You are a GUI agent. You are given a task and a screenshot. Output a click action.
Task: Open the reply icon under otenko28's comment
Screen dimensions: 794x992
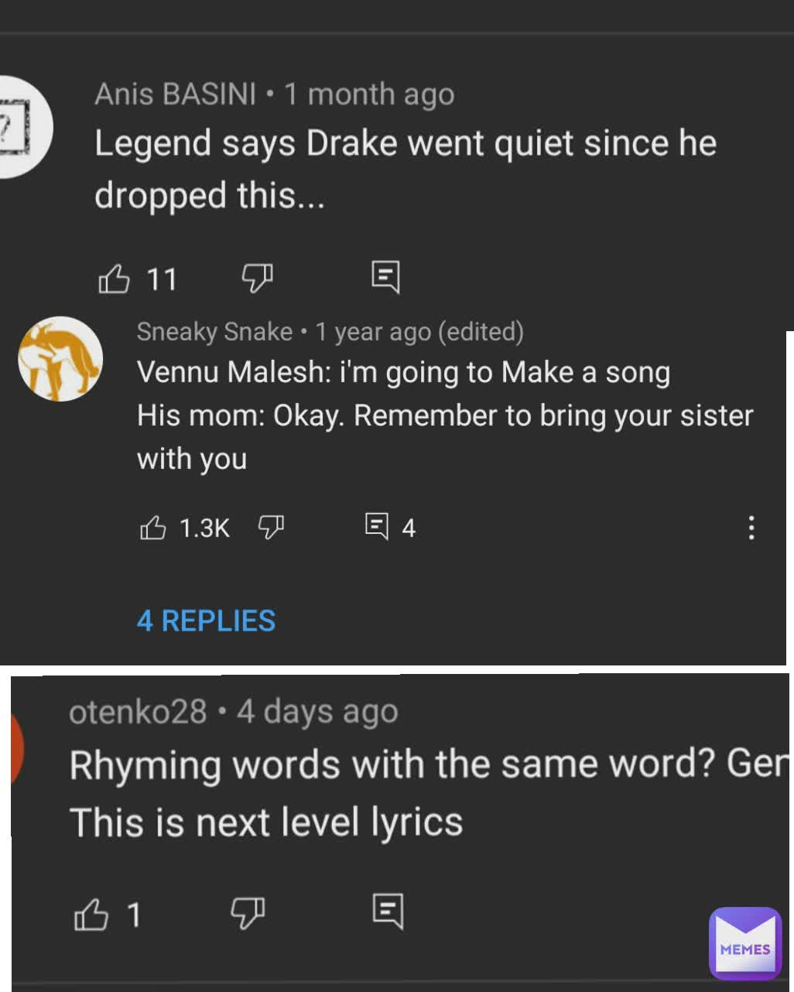pos(391,911)
